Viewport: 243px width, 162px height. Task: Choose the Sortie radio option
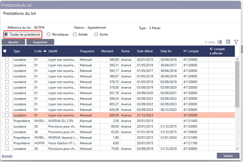point(96,34)
